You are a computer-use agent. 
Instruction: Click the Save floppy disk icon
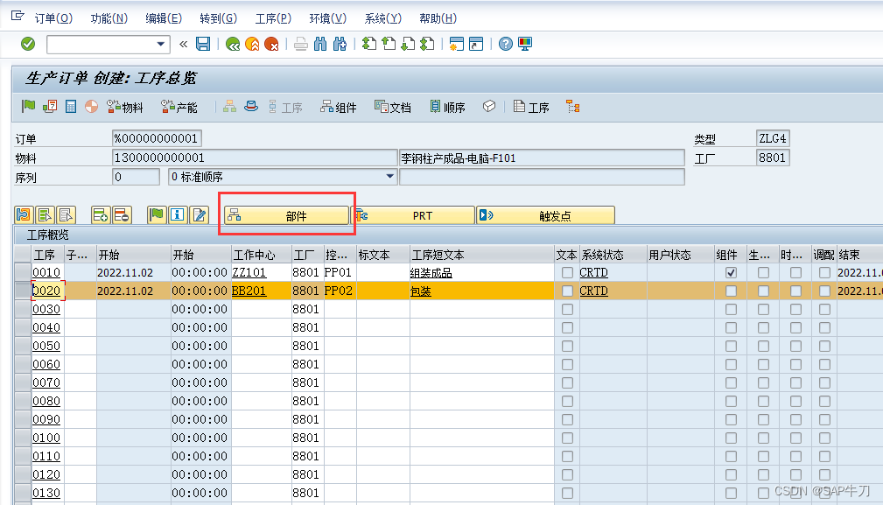click(x=203, y=44)
